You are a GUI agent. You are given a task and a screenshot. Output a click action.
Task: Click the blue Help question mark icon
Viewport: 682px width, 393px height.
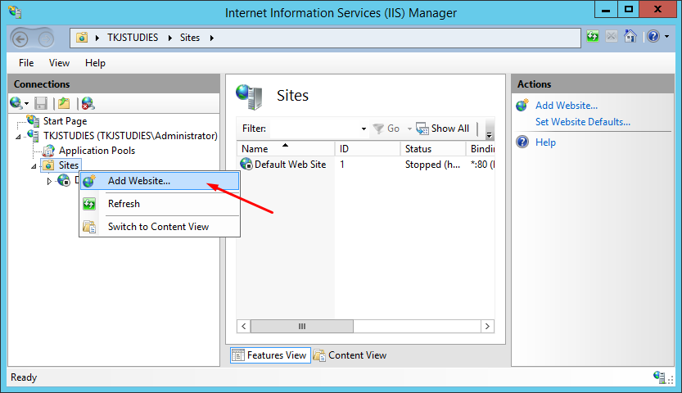click(653, 37)
